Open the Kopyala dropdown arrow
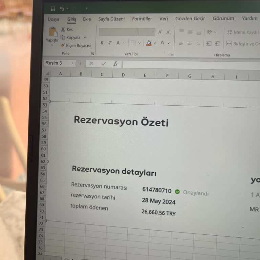This screenshot has height=260, width=260. coord(85,38)
